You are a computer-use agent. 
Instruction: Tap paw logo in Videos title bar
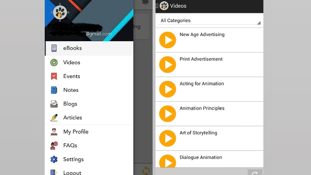pyautogui.click(x=164, y=6)
